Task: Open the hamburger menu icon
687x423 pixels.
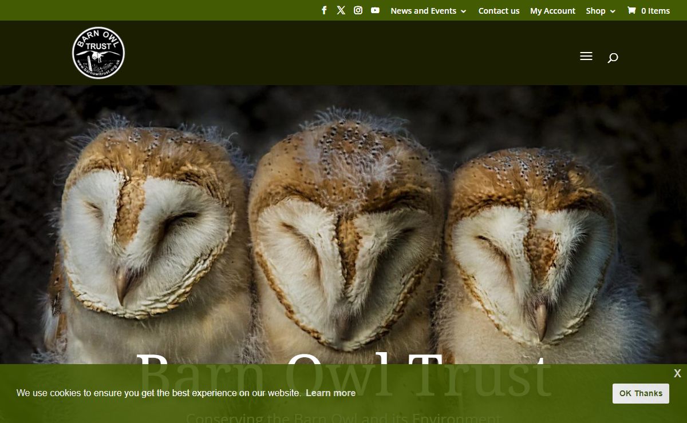Action: point(586,56)
